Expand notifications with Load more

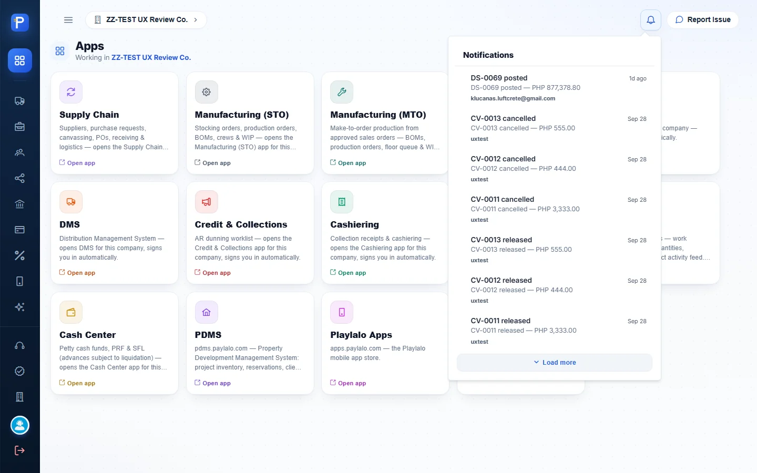pos(555,363)
